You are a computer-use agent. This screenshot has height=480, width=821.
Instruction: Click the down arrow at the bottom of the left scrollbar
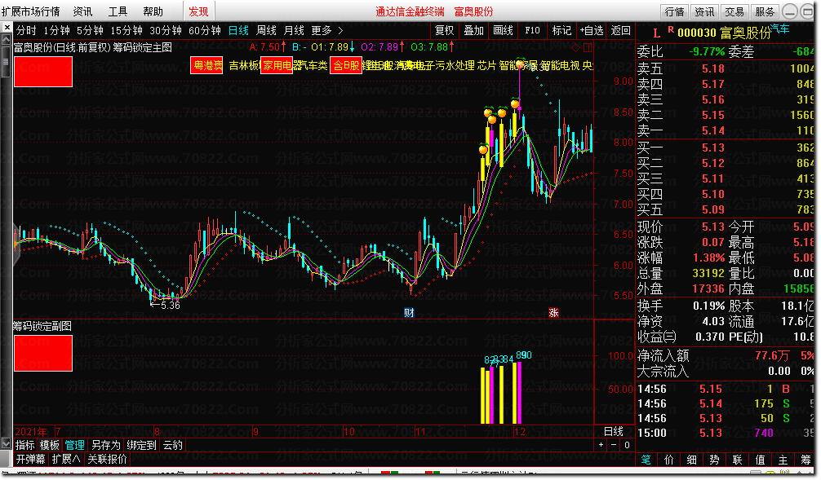[x=7, y=443]
